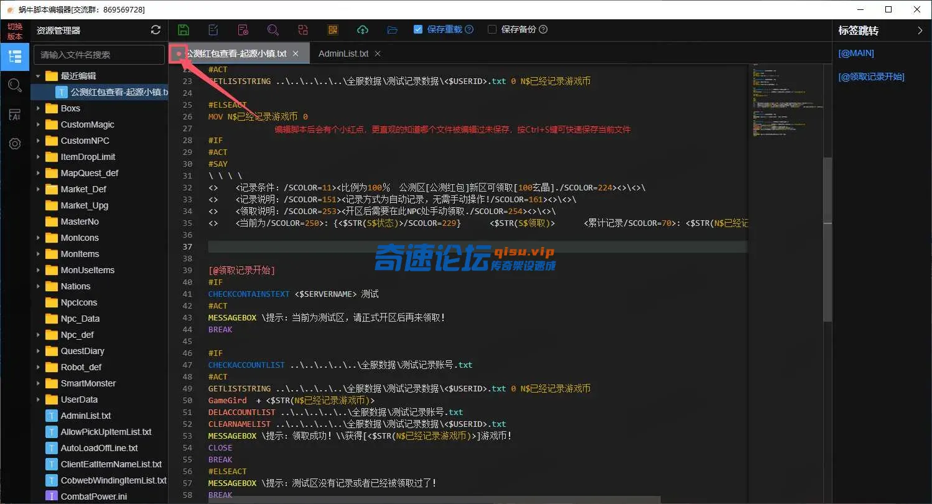Open the font/text tool sidebar icon
This screenshot has width=932, height=504.
15,114
